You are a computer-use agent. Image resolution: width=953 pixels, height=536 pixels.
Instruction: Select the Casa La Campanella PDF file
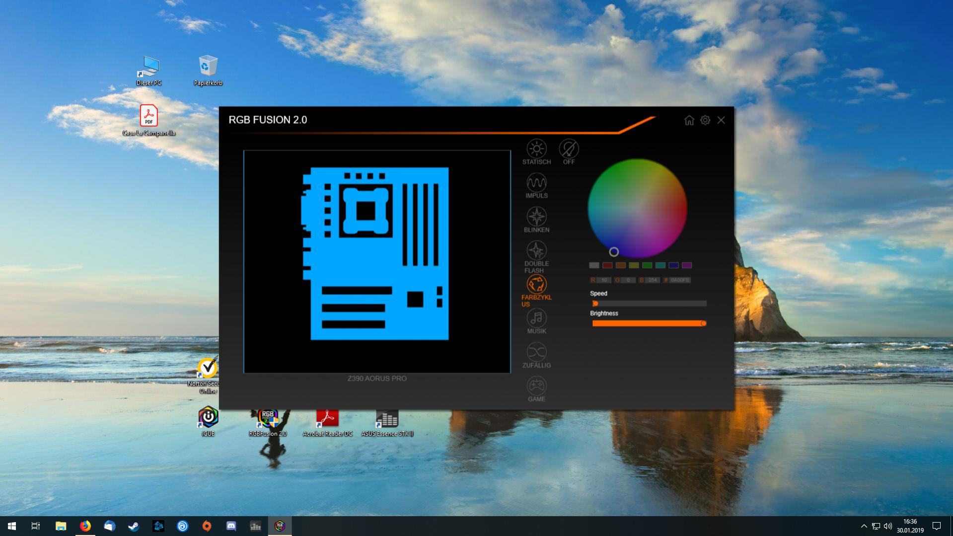[148, 121]
